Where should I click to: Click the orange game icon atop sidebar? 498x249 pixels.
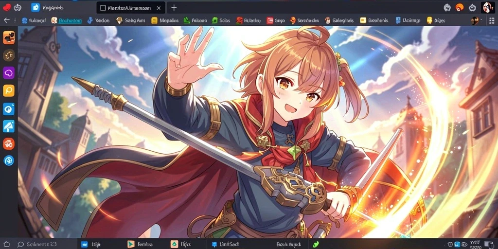click(x=9, y=37)
